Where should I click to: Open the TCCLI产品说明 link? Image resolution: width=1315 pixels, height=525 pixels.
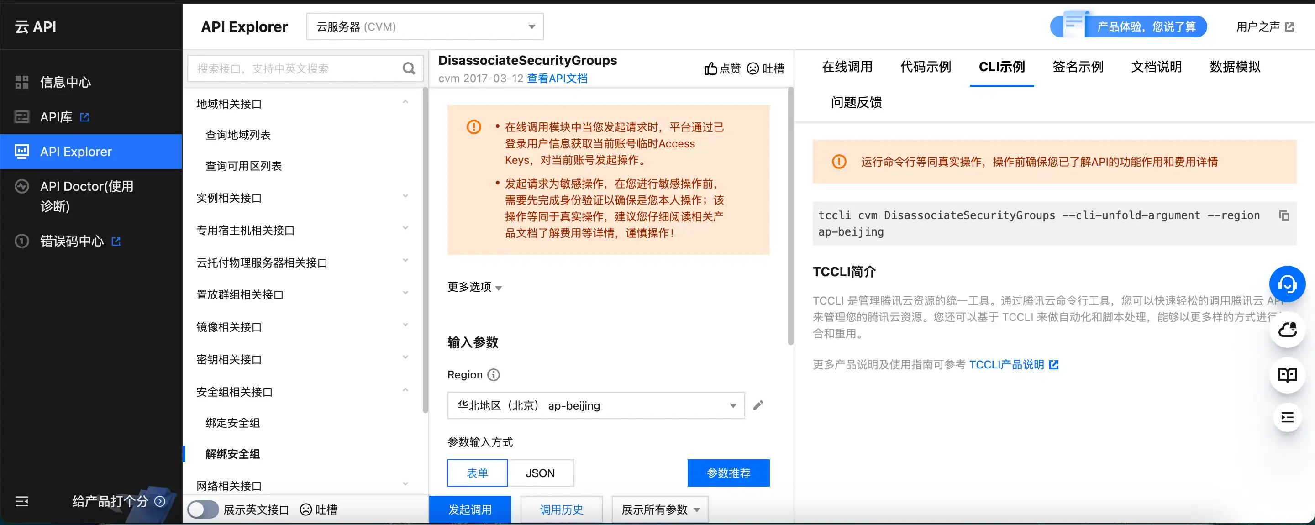tap(1006, 365)
